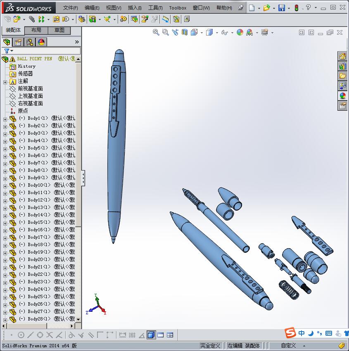Open the Toolbox menu
349x351 pixels.
click(x=178, y=8)
